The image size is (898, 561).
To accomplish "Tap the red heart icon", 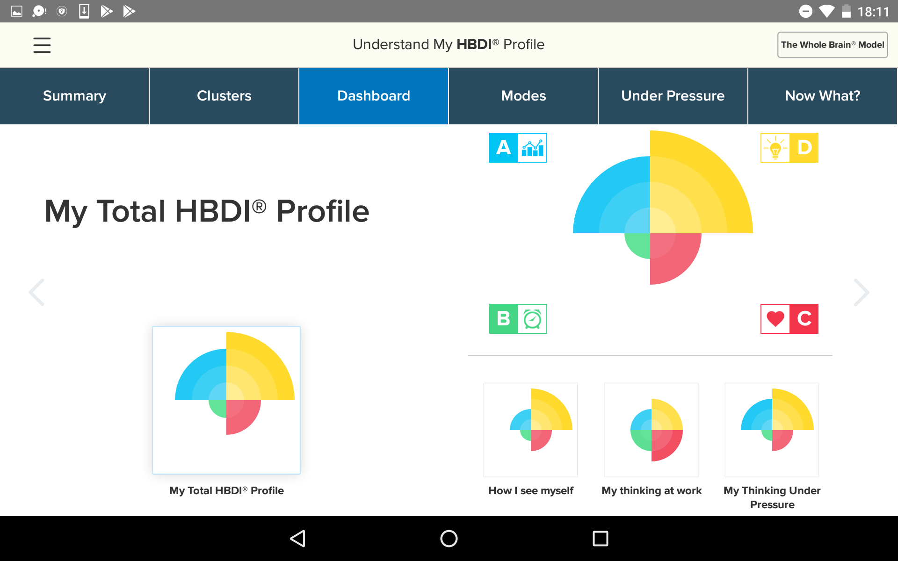I will (x=775, y=319).
